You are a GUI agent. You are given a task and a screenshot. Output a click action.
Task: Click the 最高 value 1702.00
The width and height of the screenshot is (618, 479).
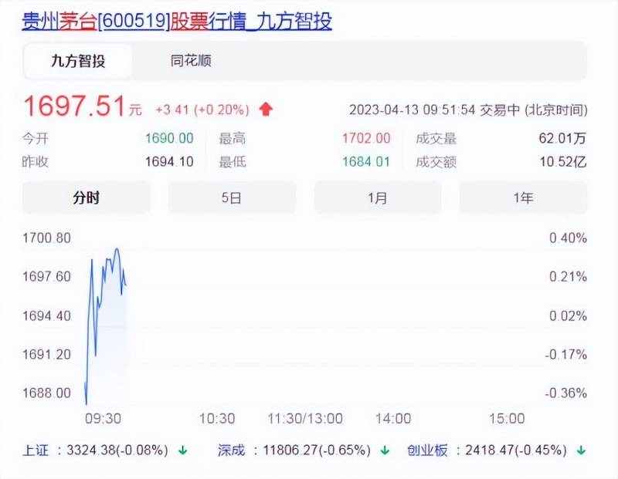[366, 139]
